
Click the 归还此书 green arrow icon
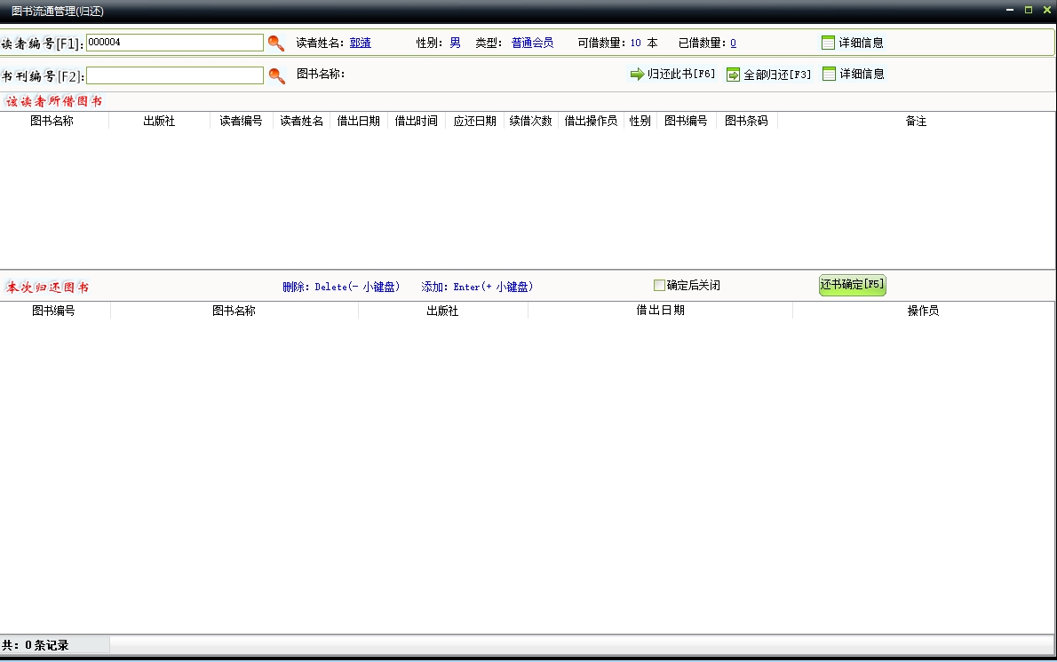pyautogui.click(x=637, y=75)
